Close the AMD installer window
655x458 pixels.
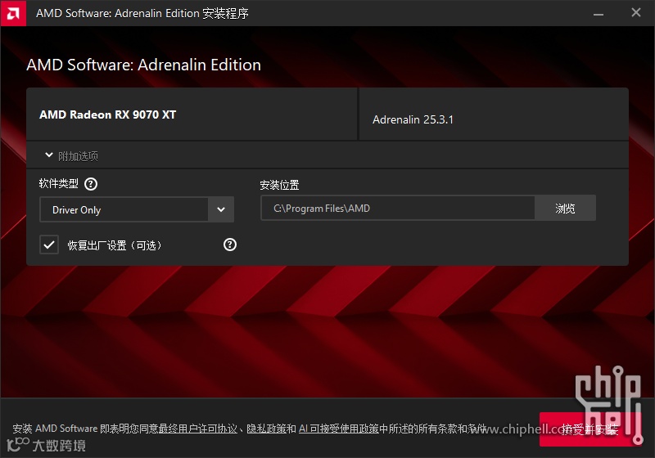click(636, 13)
